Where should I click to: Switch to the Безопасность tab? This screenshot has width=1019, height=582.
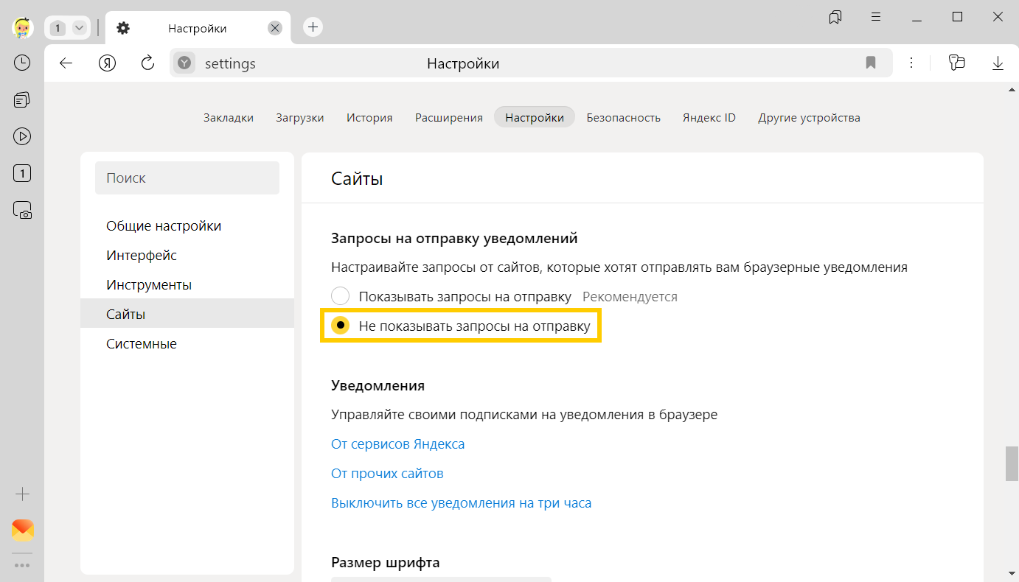point(623,118)
